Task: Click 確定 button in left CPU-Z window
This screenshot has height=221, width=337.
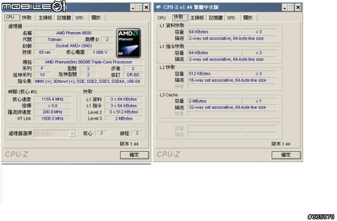Action: [x=134, y=155]
